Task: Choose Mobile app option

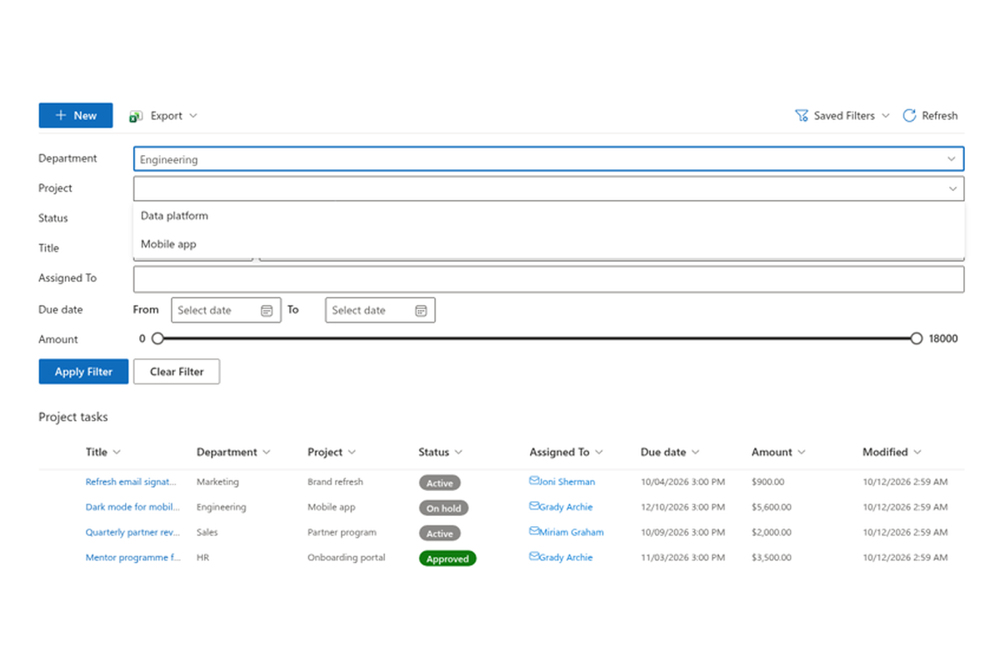Action: click(549, 244)
